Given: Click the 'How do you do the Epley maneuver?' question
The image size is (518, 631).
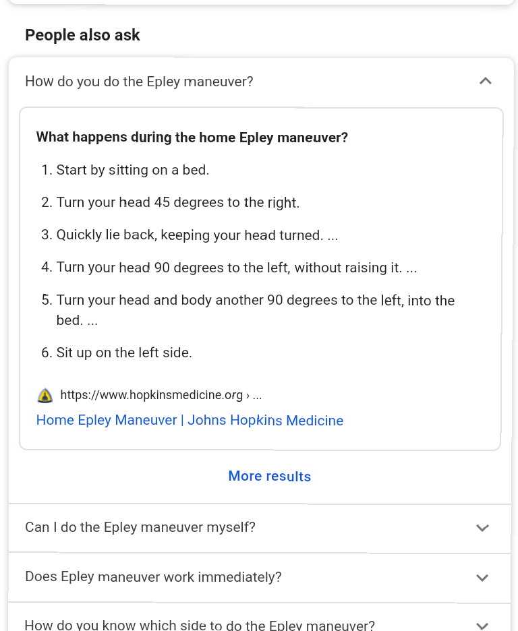Looking at the screenshot, I should tap(139, 82).
